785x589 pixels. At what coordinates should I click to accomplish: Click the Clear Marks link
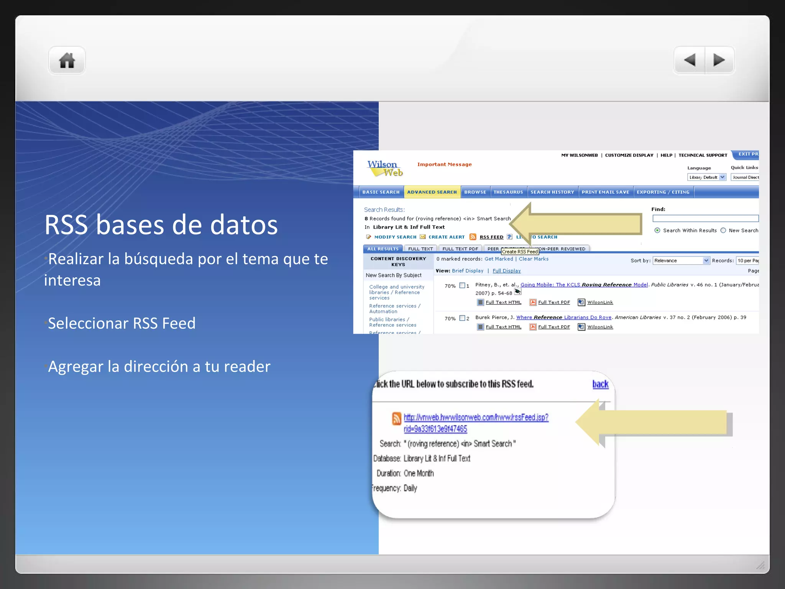534,259
